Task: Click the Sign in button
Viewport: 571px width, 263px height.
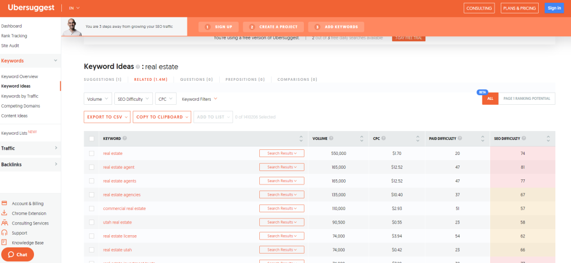Action: pyautogui.click(x=554, y=8)
